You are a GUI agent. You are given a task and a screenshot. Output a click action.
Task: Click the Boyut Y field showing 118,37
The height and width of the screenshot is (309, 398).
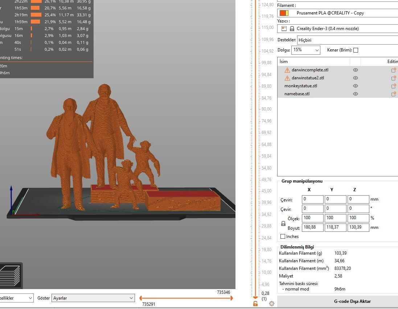[x=335, y=227]
